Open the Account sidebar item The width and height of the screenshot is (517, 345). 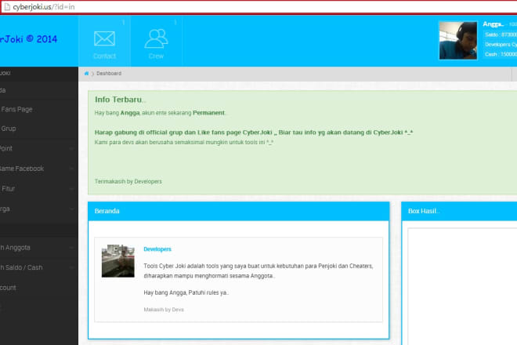[x=39, y=288]
